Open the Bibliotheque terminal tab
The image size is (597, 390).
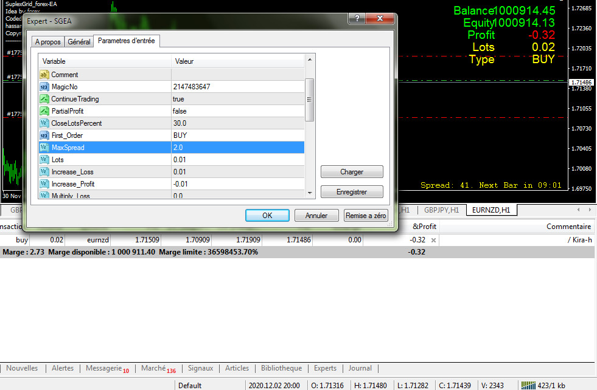[x=281, y=368]
